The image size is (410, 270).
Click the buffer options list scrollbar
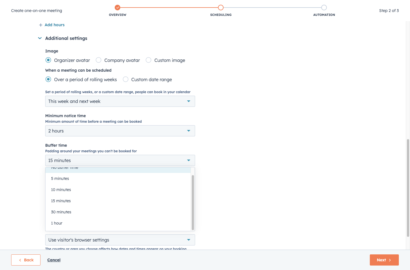[193, 202]
